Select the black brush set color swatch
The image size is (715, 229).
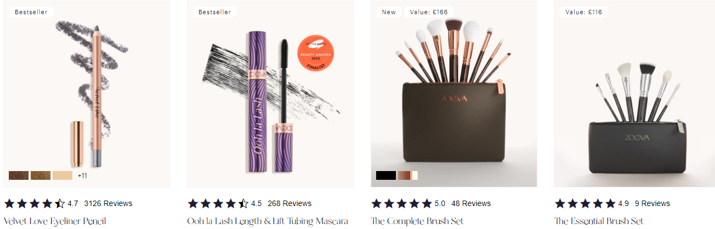point(386,175)
